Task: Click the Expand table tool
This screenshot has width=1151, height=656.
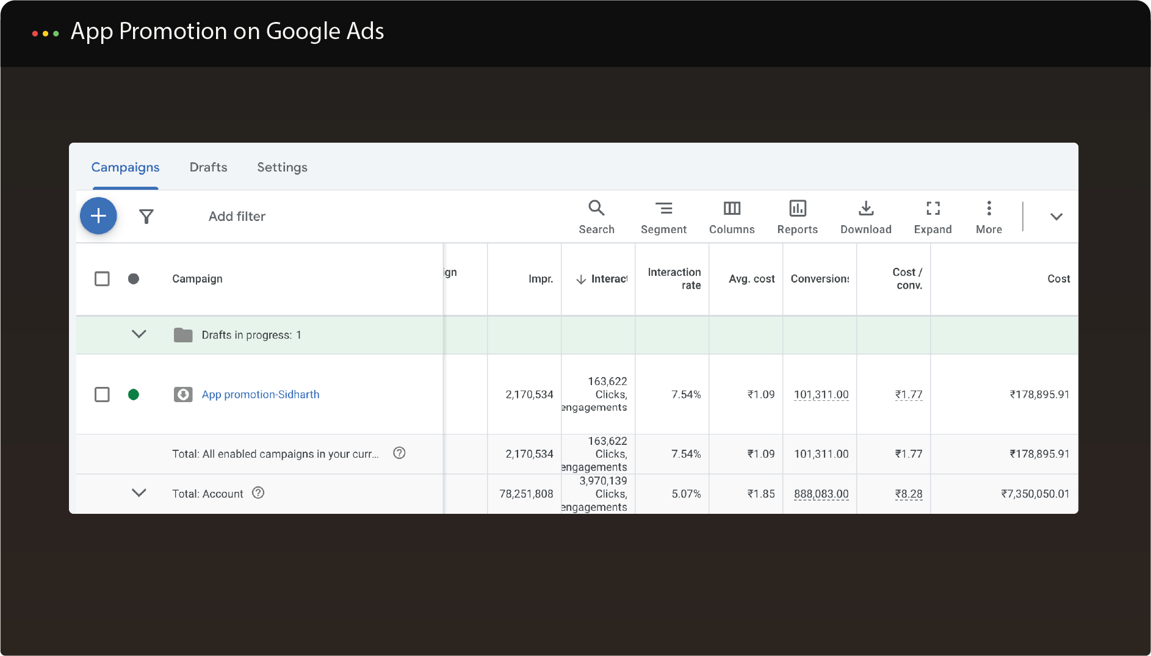Action: tap(933, 217)
